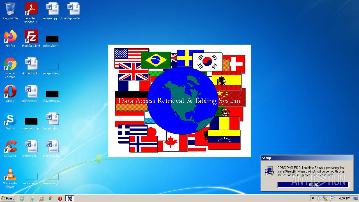Open Chrome from the taskbar
Image resolution: width=359 pixels, height=202 pixels.
point(51,198)
